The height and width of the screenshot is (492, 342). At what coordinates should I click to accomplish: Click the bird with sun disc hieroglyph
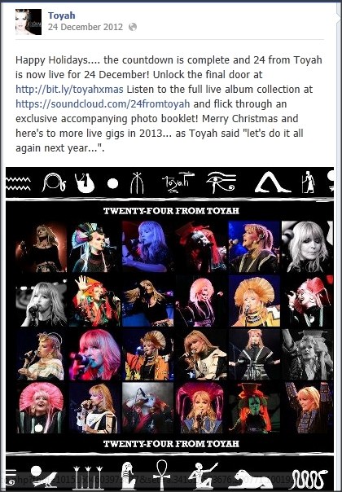(43, 477)
